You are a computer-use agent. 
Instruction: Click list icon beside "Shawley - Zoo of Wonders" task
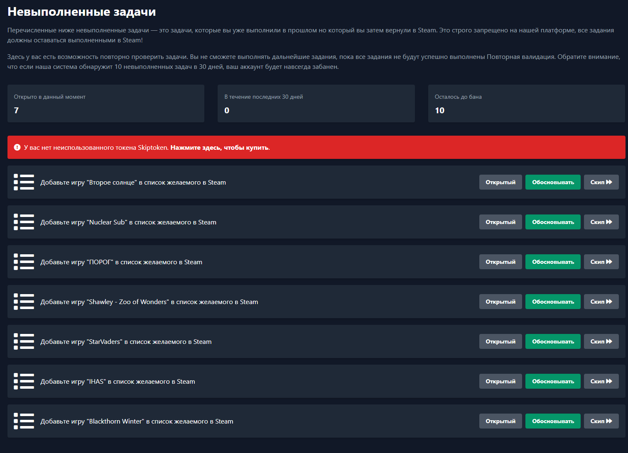pos(24,302)
